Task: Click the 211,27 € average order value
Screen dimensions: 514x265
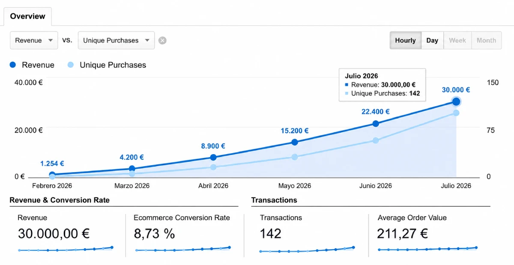Action: pos(403,234)
